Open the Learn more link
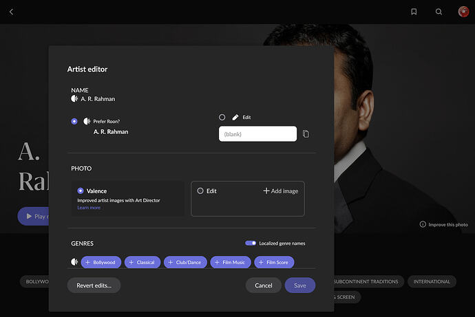The height and width of the screenshot is (317, 475). tap(89, 208)
